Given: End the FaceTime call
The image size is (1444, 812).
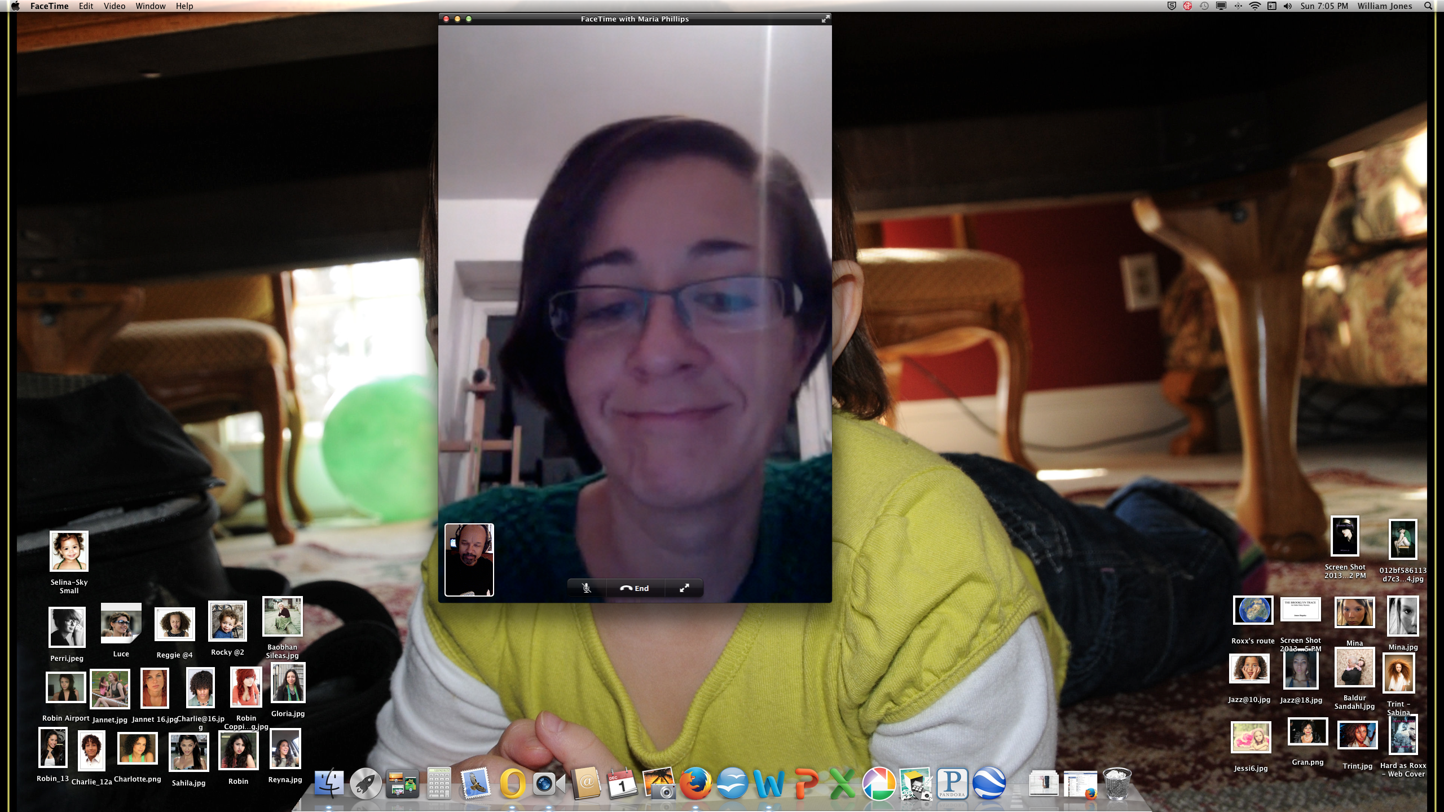Looking at the screenshot, I should (635, 588).
